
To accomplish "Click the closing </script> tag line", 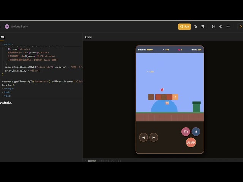I will (8, 89).
